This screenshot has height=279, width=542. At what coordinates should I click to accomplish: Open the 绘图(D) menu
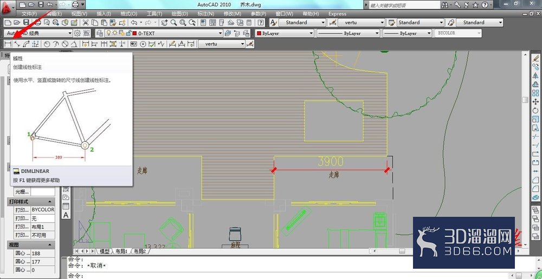pos(180,14)
